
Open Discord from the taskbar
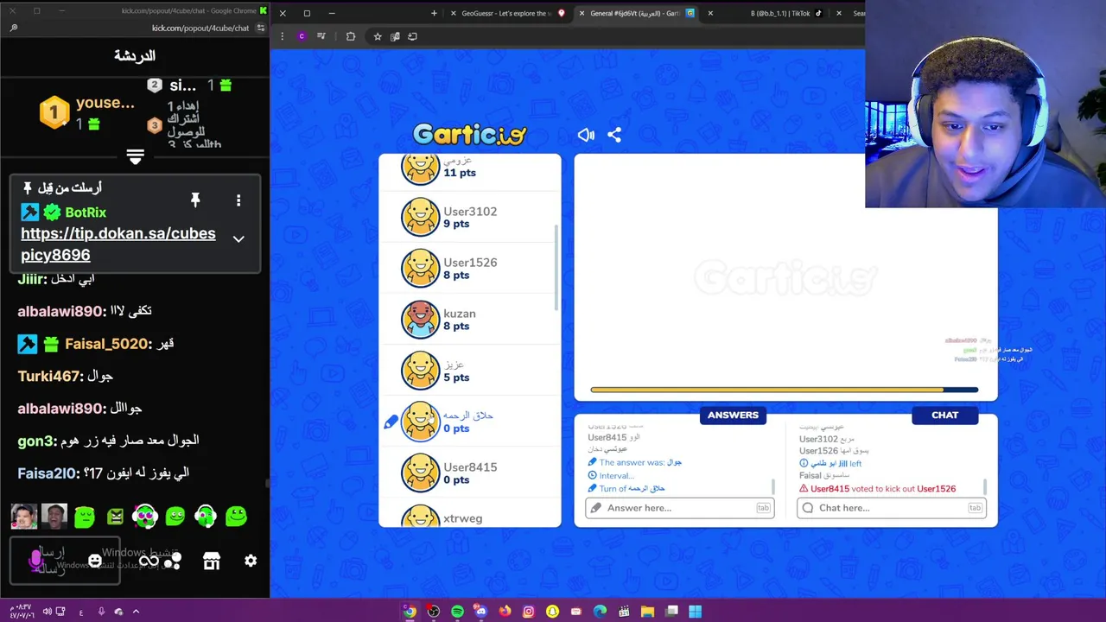pyautogui.click(x=480, y=612)
